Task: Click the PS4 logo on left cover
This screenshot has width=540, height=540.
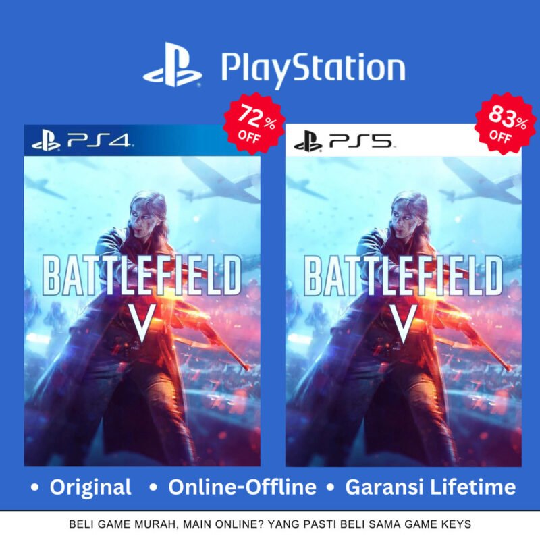Action: click(x=82, y=142)
